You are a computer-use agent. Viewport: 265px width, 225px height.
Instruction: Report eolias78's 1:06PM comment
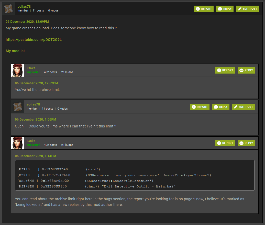click(x=200, y=107)
